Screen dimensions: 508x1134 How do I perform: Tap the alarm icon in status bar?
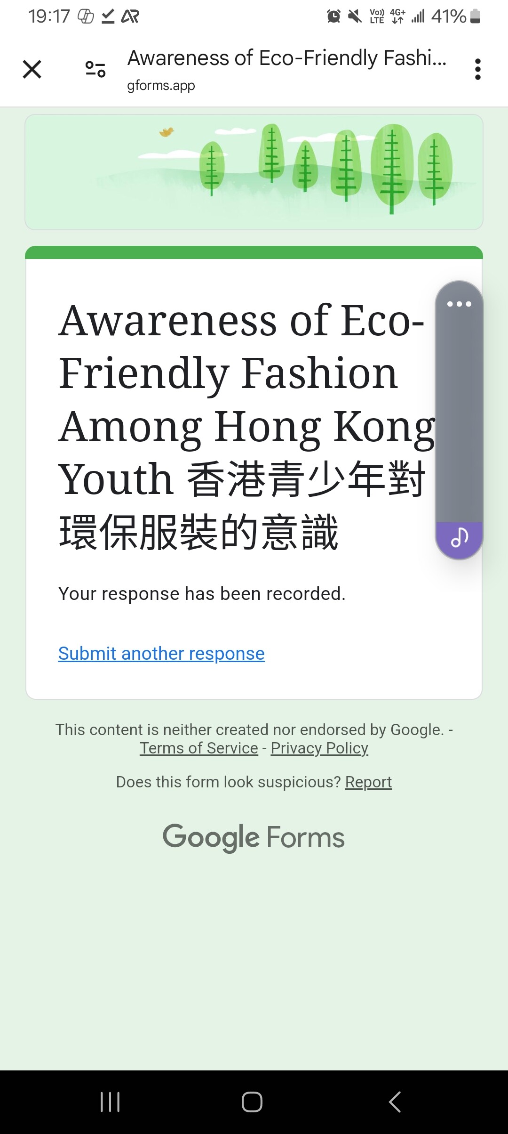pos(333,17)
